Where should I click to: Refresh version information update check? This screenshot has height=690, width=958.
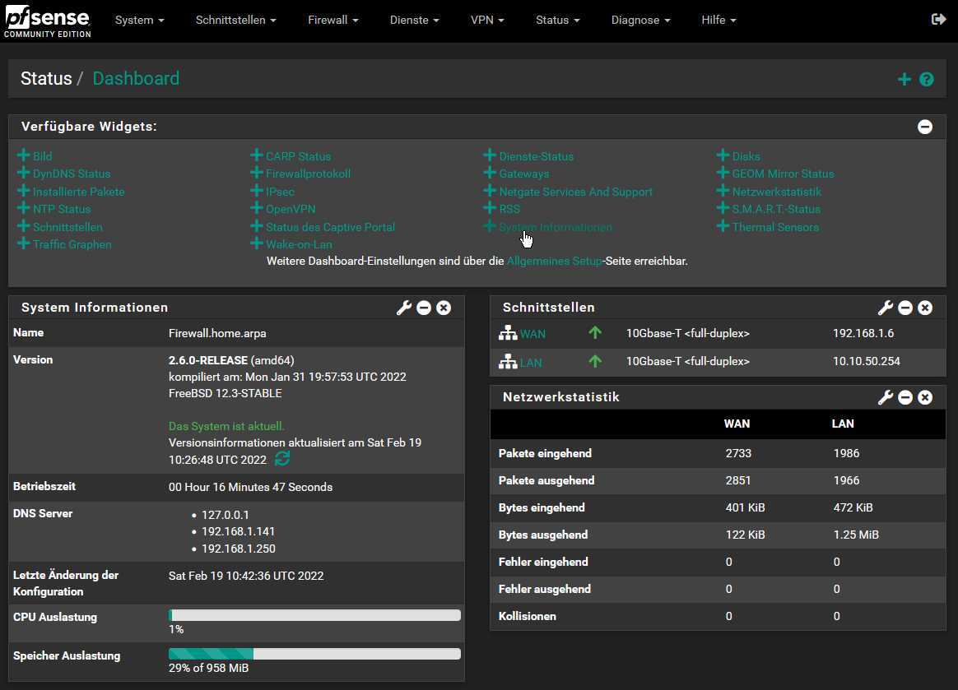(x=282, y=459)
